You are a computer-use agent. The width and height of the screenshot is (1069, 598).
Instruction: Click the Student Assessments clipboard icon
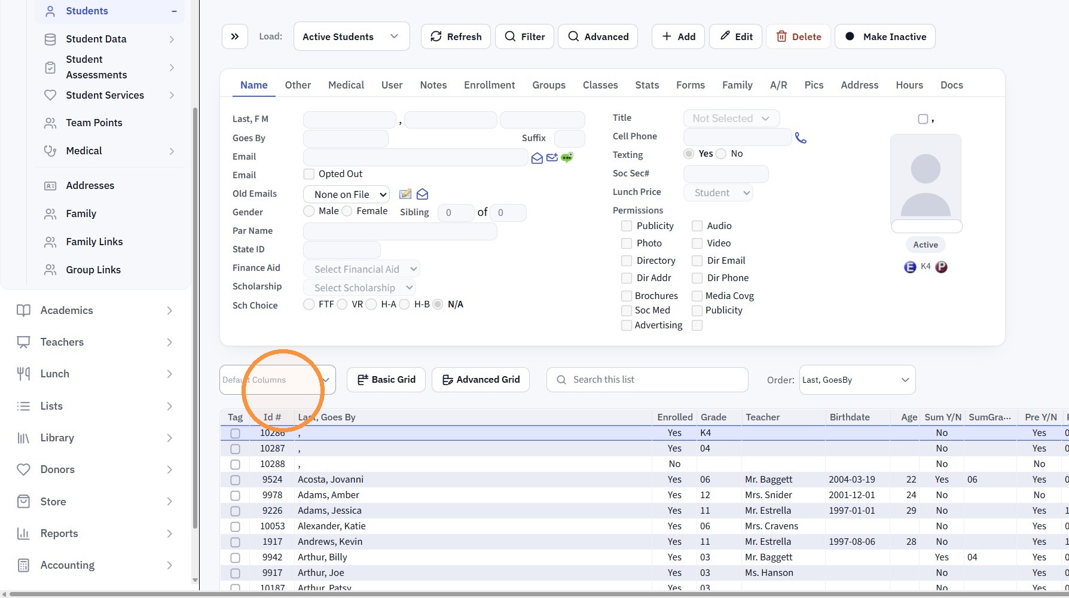[x=50, y=68]
